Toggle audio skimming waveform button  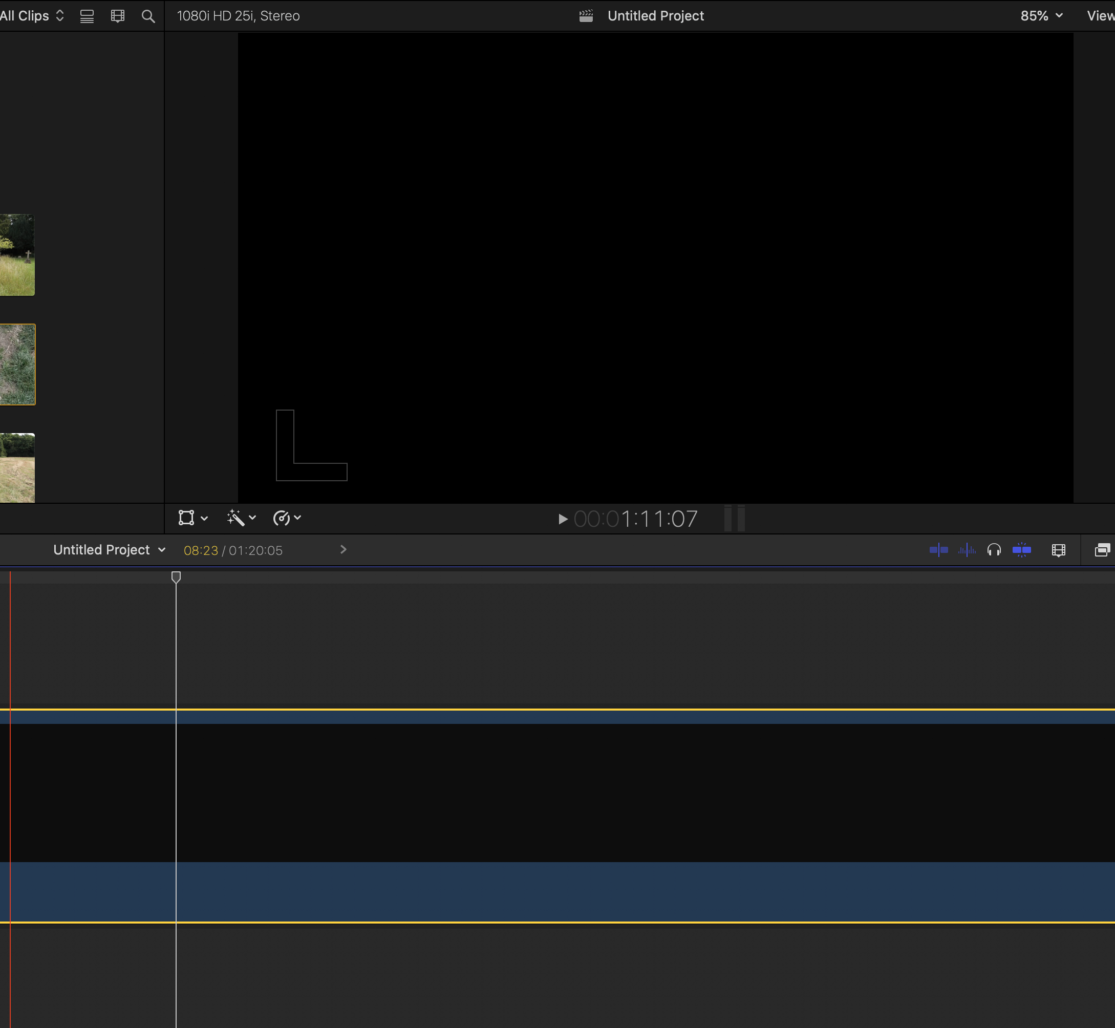(x=967, y=550)
